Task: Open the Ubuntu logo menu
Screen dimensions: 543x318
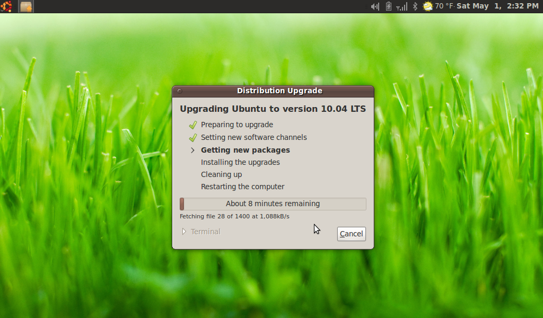Action: [6, 6]
